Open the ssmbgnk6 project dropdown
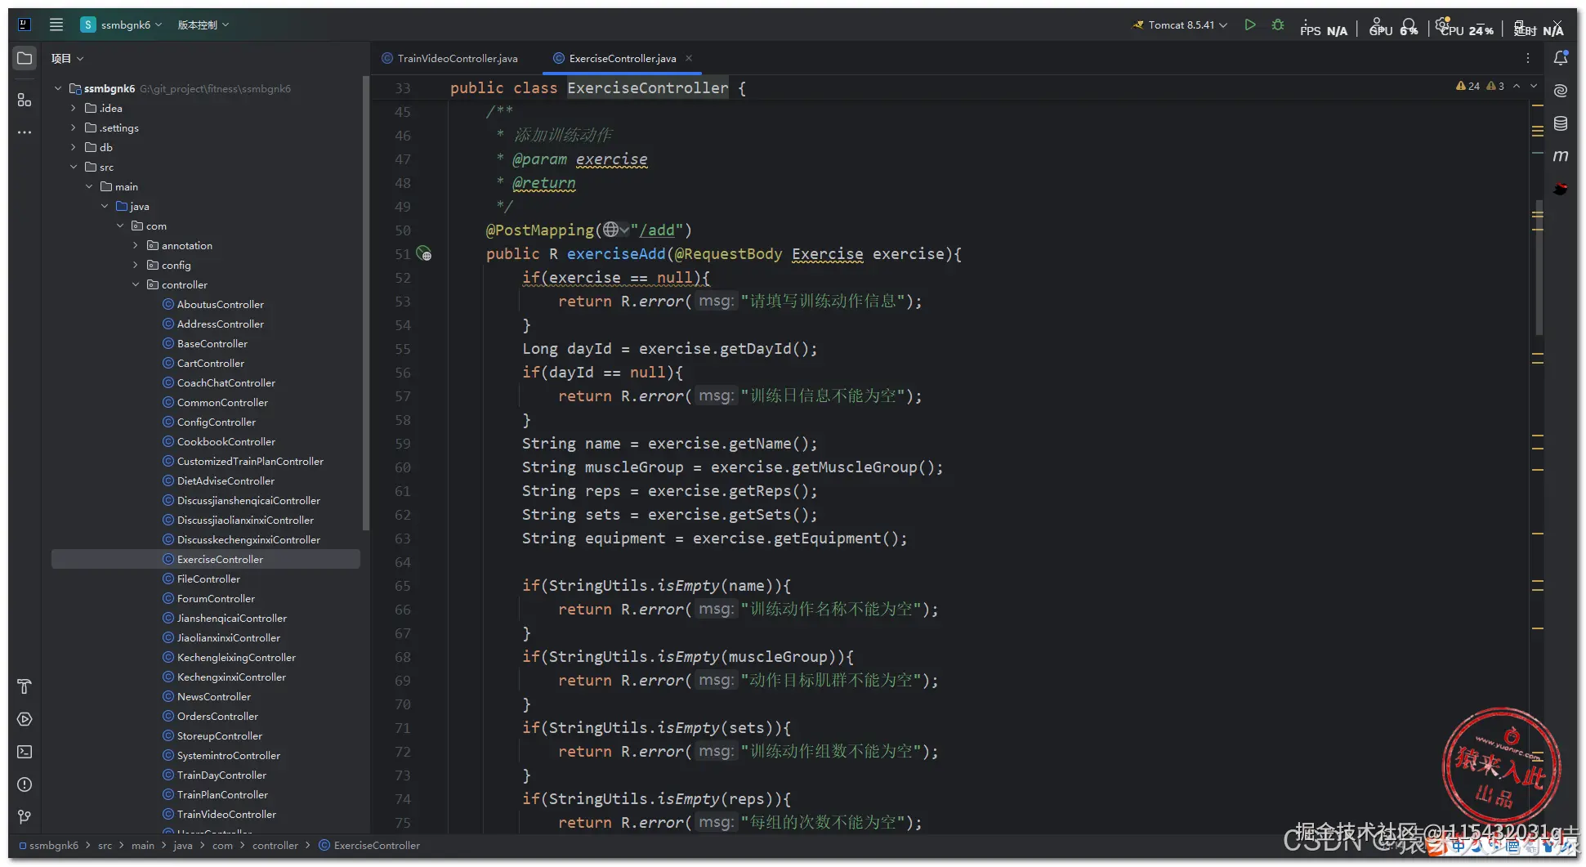The height and width of the screenshot is (867, 1586). click(x=121, y=25)
